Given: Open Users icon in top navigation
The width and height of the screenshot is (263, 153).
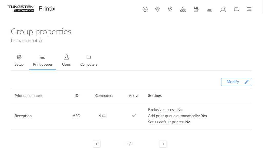Looking at the screenshot, I should 223,9.
